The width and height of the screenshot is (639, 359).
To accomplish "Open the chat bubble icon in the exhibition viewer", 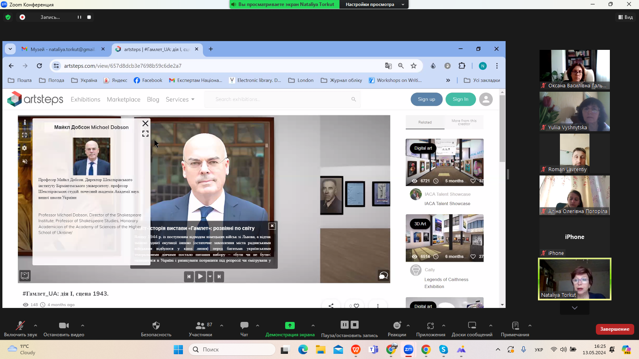I will click(383, 276).
